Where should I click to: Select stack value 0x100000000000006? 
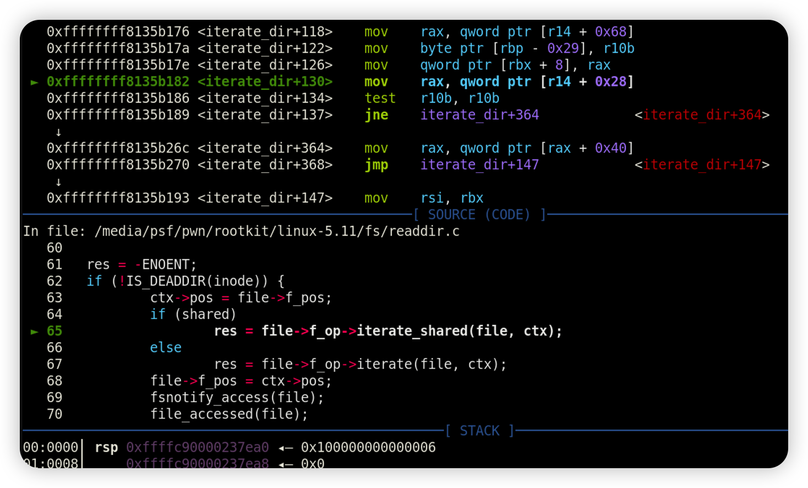click(x=368, y=447)
